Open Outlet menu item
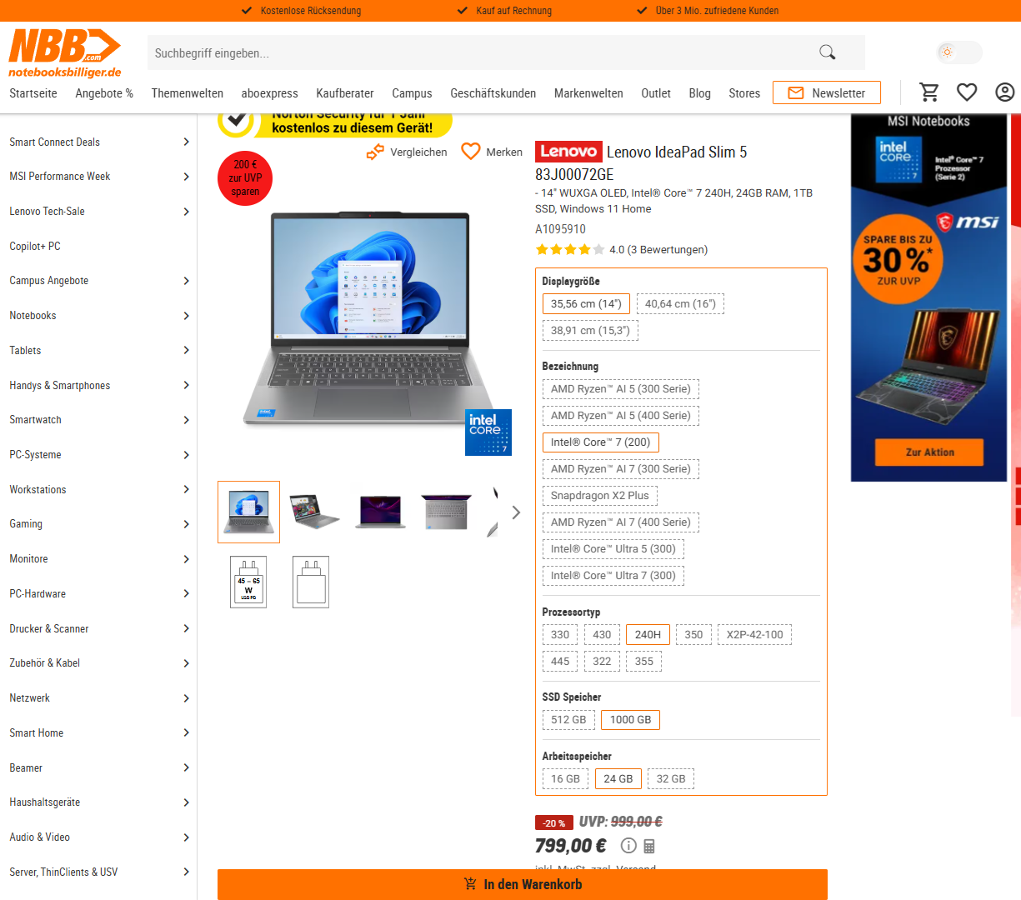The width and height of the screenshot is (1021, 900). 656,93
